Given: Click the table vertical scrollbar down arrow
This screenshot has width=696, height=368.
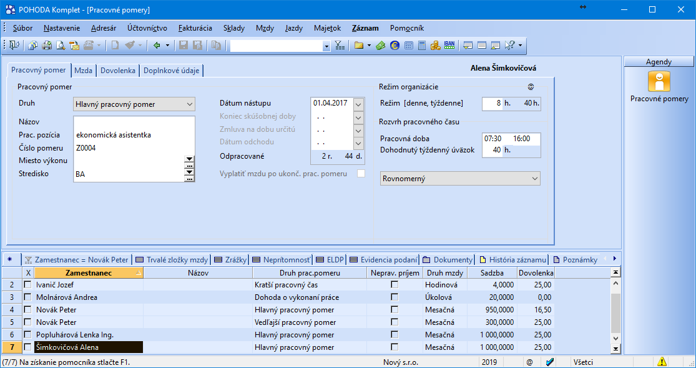Looking at the screenshot, I should 615,338.
